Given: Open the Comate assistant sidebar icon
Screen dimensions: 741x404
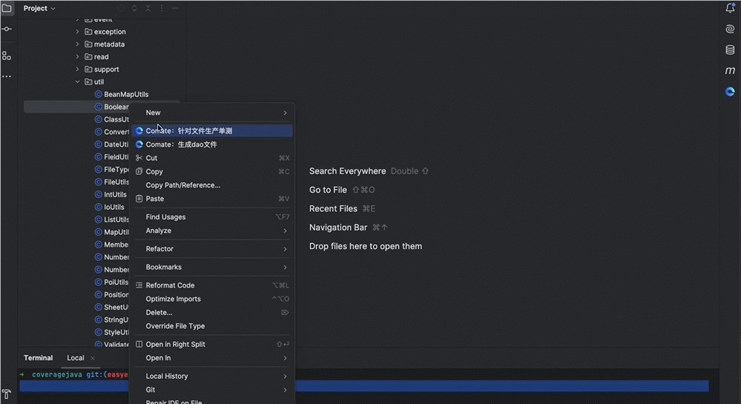Looking at the screenshot, I should click(730, 92).
